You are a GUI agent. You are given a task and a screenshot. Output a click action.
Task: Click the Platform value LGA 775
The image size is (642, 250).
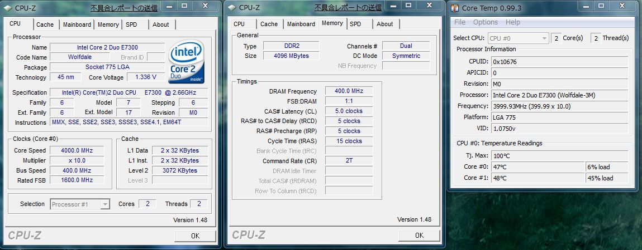(559, 117)
